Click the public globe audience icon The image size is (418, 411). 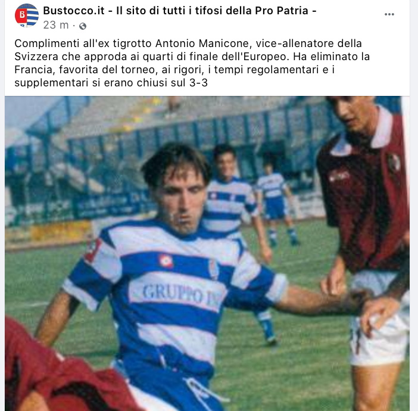83,26
